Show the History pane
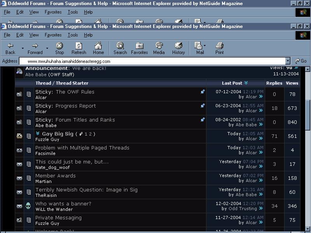The height and width of the screenshot is (233, 311). click(x=178, y=48)
